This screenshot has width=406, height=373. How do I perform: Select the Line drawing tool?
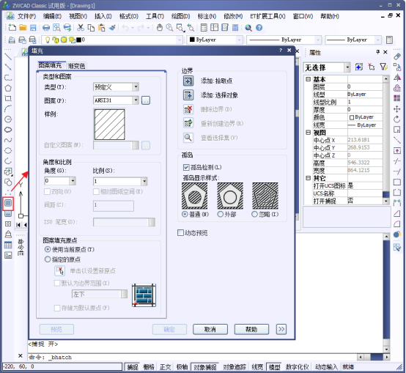(x=8, y=56)
